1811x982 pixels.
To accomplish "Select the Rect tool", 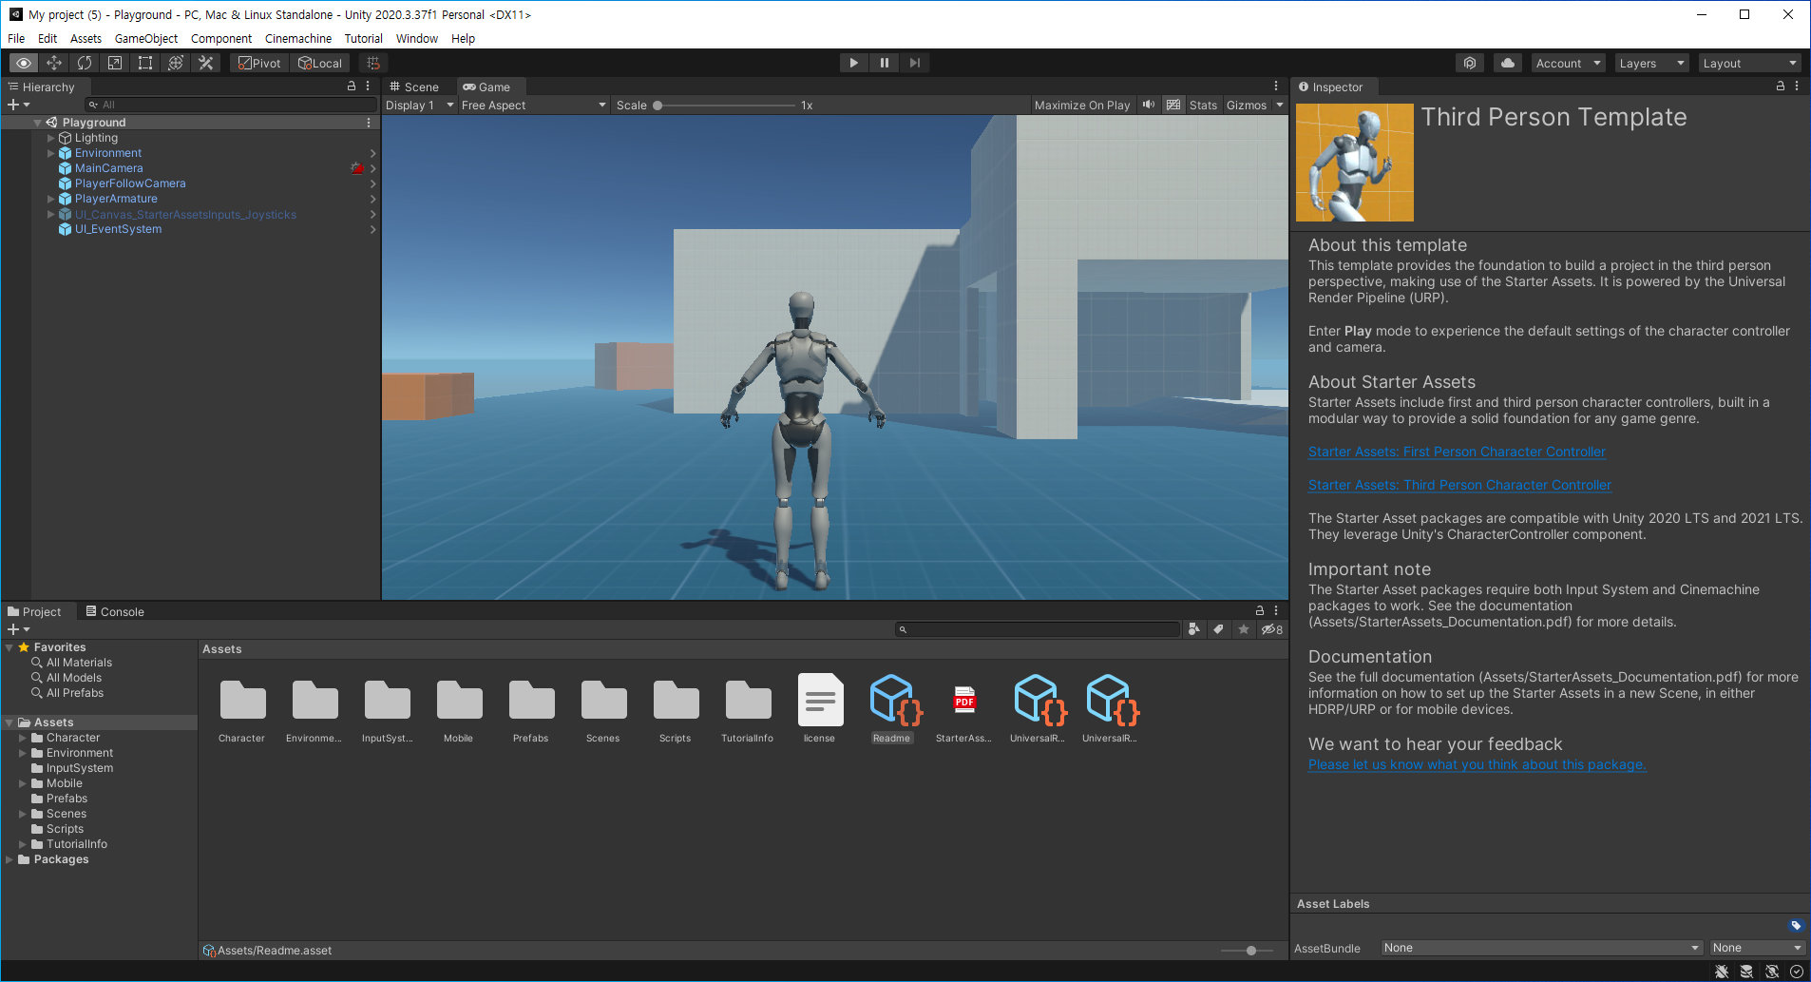I will pos(145,63).
